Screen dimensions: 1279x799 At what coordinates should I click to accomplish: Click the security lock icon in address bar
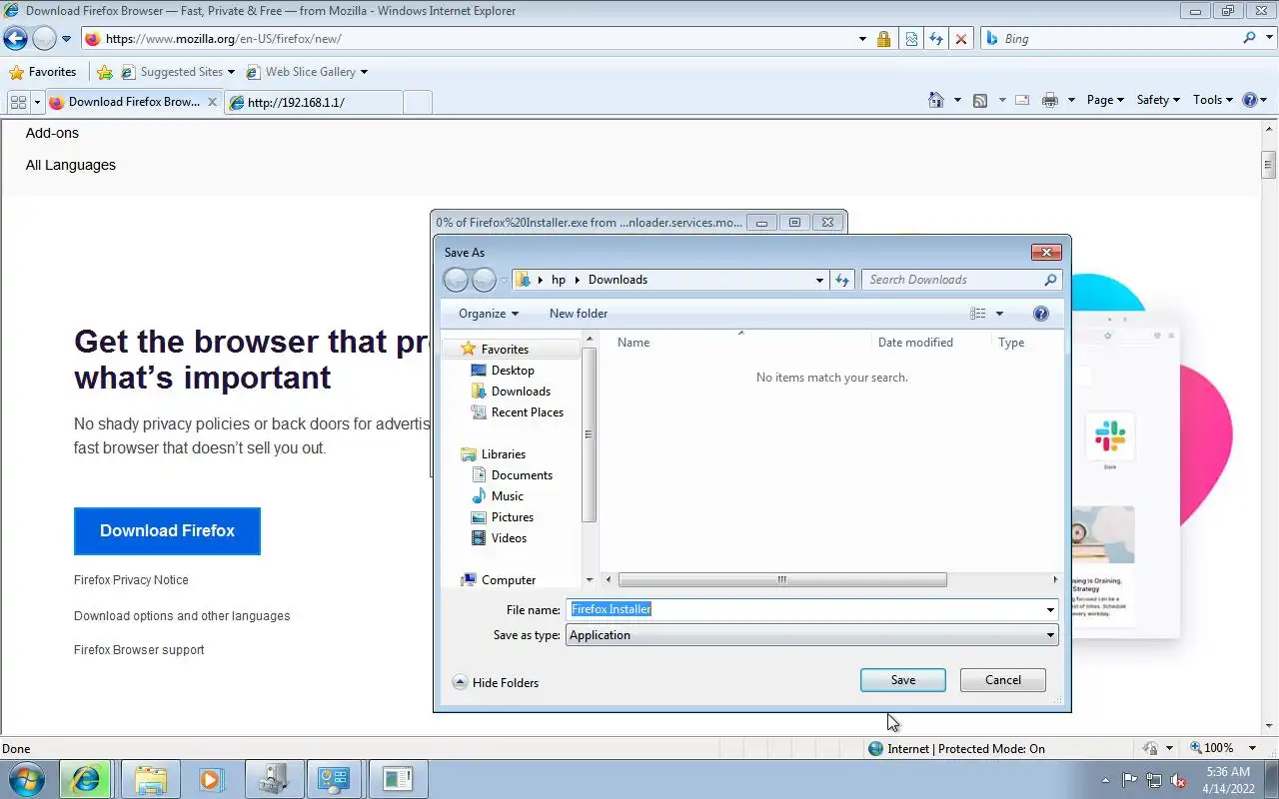(883, 39)
